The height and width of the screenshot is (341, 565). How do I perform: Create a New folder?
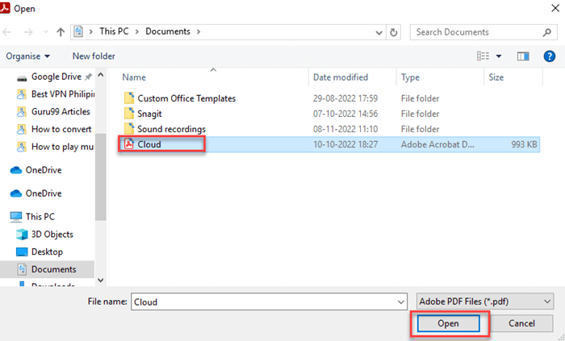(x=94, y=56)
